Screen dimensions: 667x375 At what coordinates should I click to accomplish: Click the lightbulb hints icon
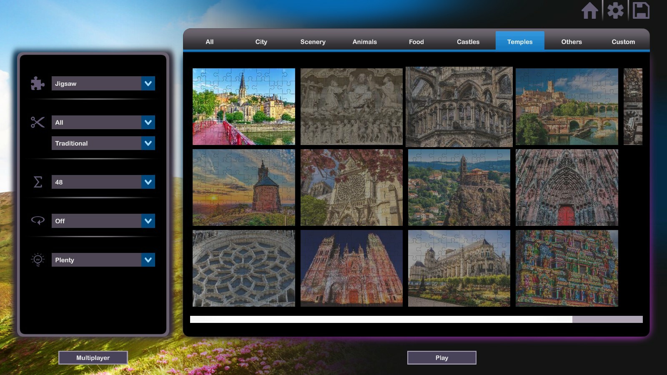click(x=37, y=260)
